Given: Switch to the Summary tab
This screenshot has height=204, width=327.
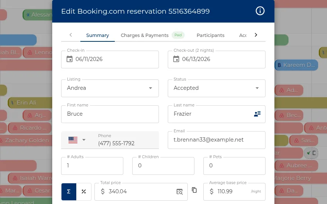Looking at the screenshot, I should [98, 35].
